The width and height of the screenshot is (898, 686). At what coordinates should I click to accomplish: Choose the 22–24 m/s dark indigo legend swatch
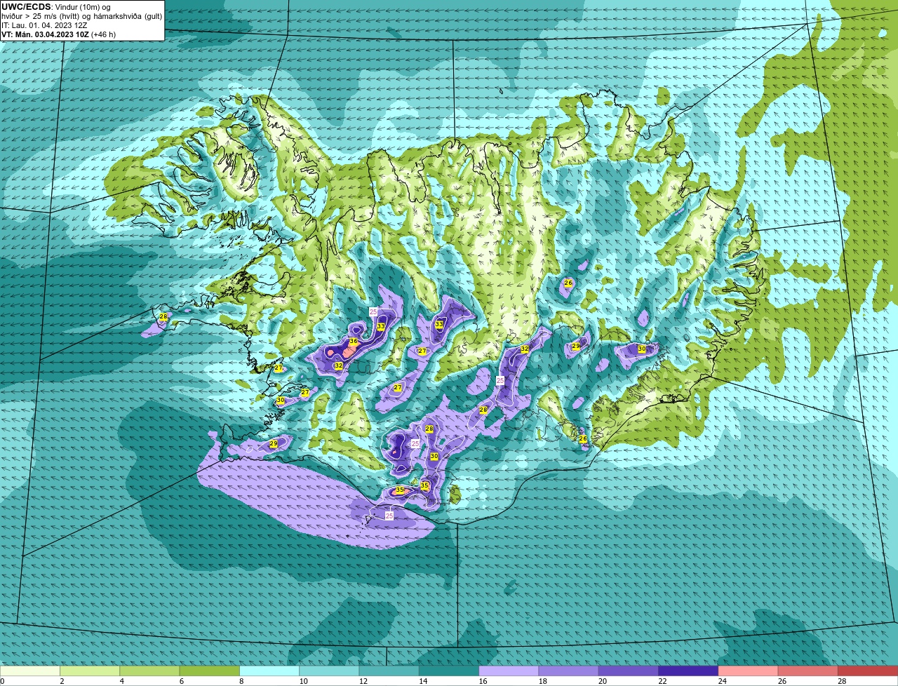pyautogui.click(x=688, y=671)
